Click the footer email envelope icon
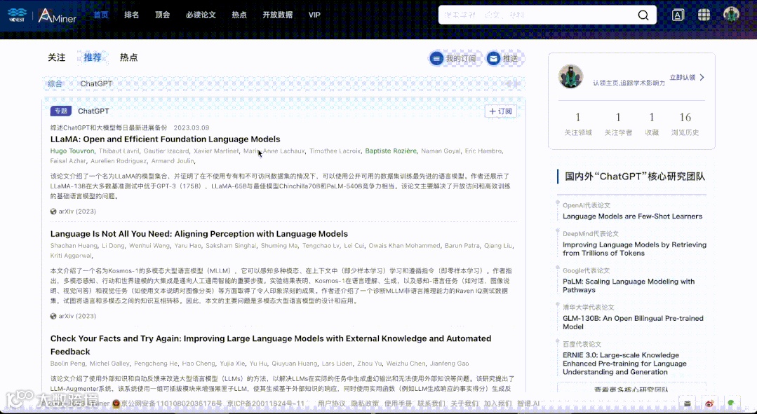This screenshot has height=414, width=757. point(688,403)
